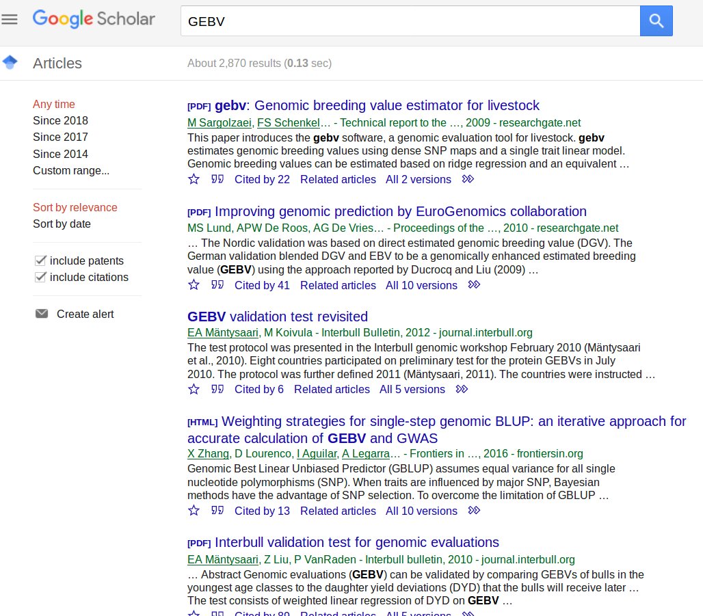Screen dimensions: 703x616
Task: Open 'gebv: Genomic breeding value estimator for livestock' title
Action: point(377,105)
